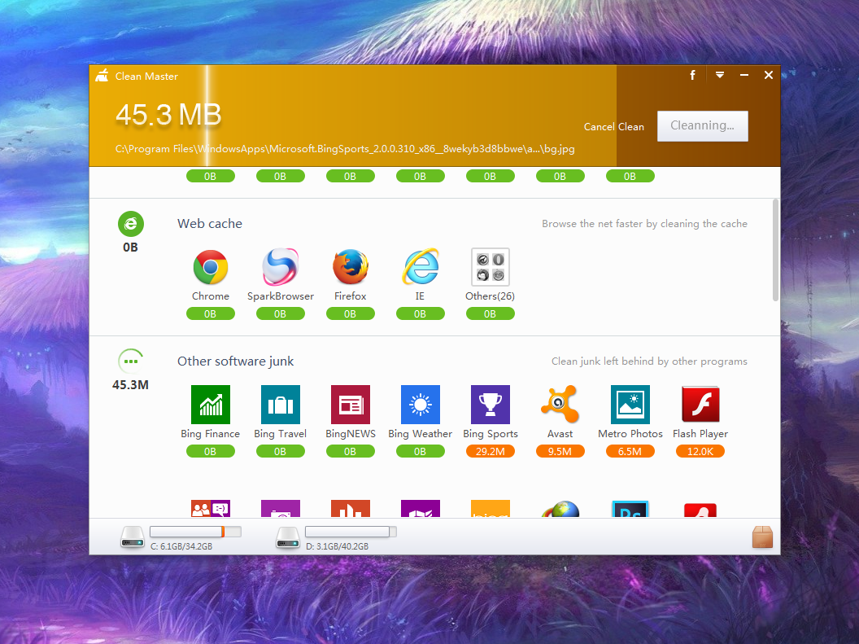Click the file path being cleaned
859x644 pixels.
tap(345, 149)
